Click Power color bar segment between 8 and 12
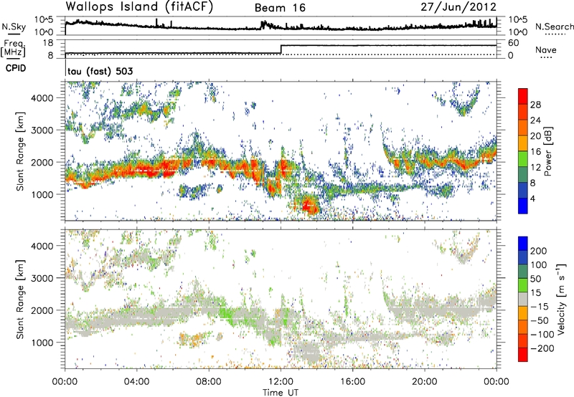The height and width of the screenshot is (397, 574). [523, 174]
